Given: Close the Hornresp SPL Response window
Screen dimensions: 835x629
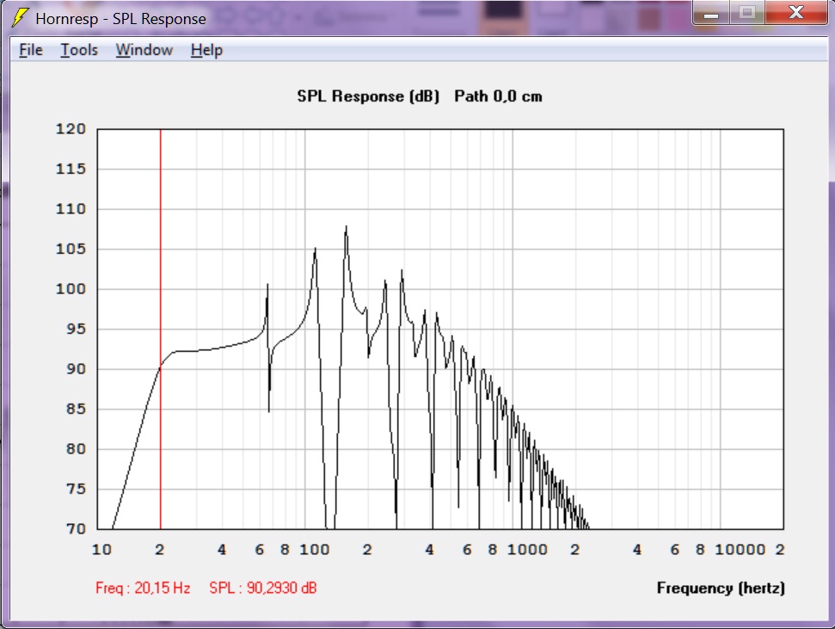Looking at the screenshot, I should (x=796, y=13).
